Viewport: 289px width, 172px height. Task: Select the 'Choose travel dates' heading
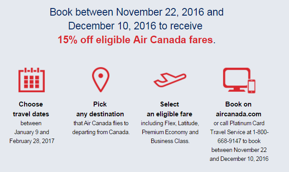click(x=31, y=109)
